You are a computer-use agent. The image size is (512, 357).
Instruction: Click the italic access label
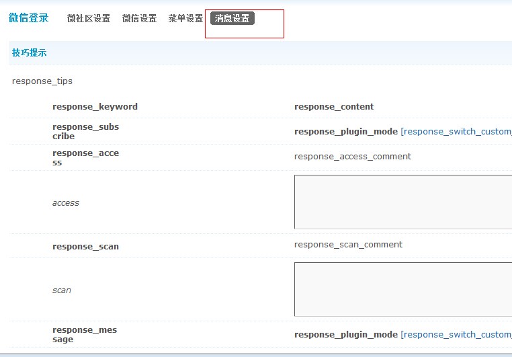click(66, 203)
